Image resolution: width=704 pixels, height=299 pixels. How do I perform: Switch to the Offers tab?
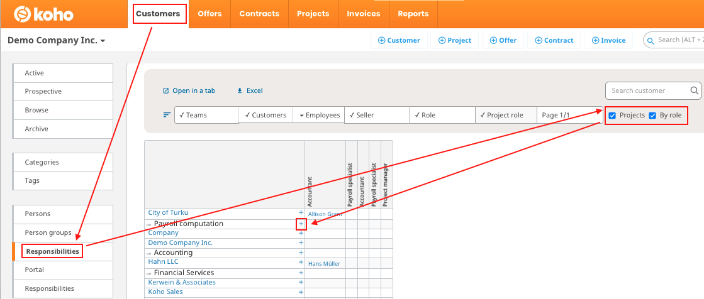coord(210,14)
